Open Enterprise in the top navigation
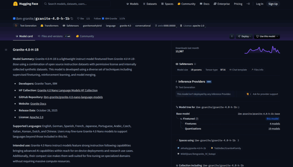 point(222,4)
